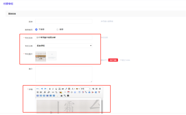186x115 pixels.
Task: Click the 排序 input field
Action: coord(64,21)
